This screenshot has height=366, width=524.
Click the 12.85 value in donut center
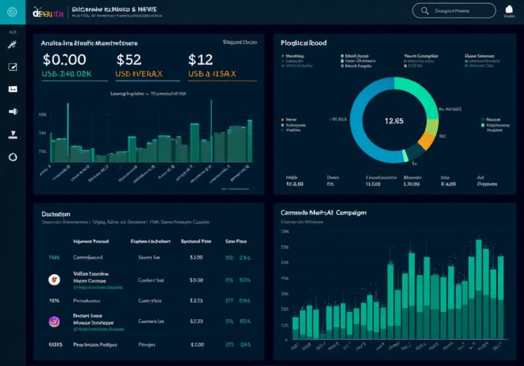394,120
